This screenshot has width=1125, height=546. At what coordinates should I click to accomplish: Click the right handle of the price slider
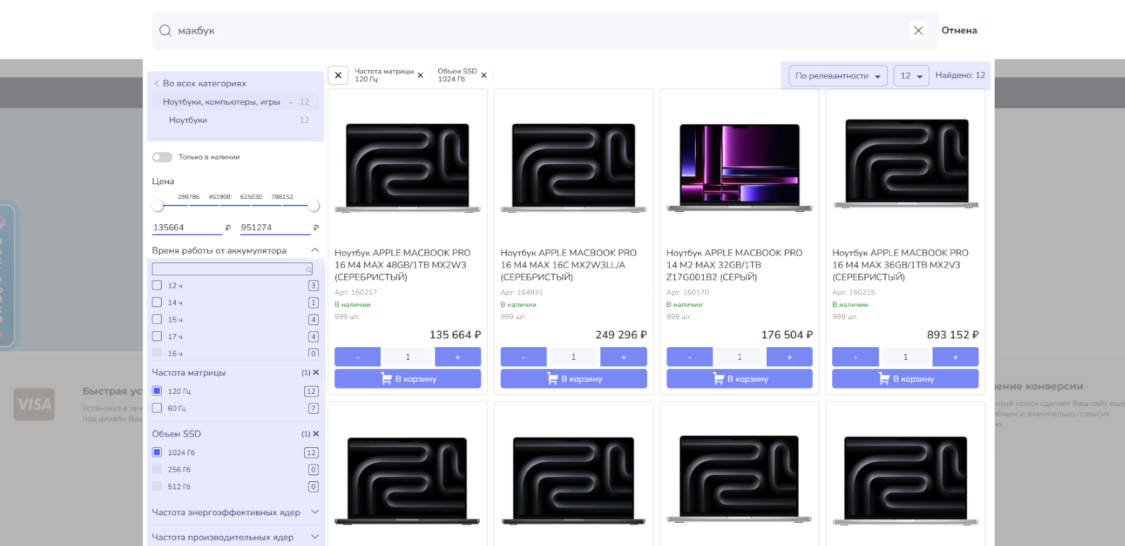(313, 206)
